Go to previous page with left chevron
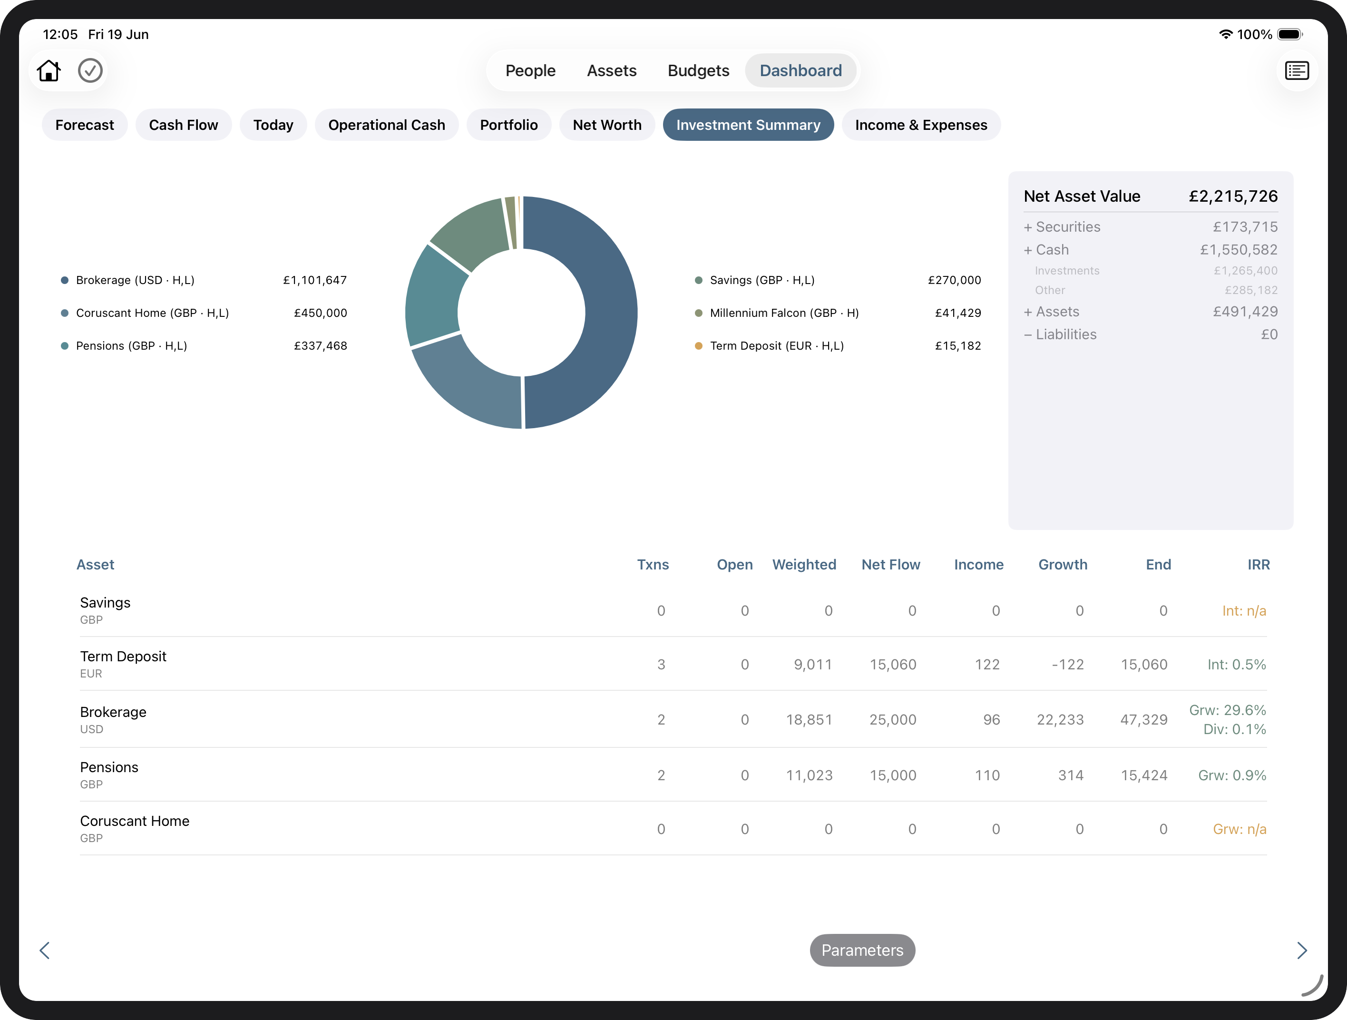The width and height of the screenshot is (1347, 1020). pos(44,950)
